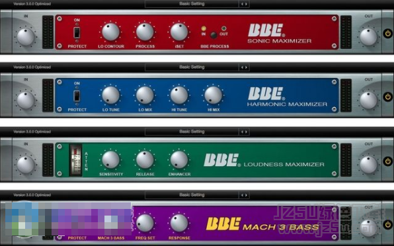394x246 pixels.
Task: Click the BBE logo on Harmonic Maximizer
Action: [x=266, y=94]
